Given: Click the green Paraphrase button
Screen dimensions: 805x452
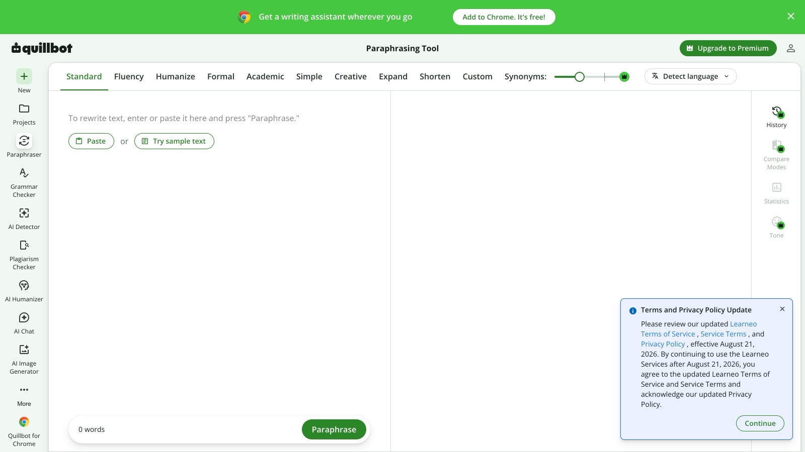Looking at the screenshot, I should (x=334, y=429).
